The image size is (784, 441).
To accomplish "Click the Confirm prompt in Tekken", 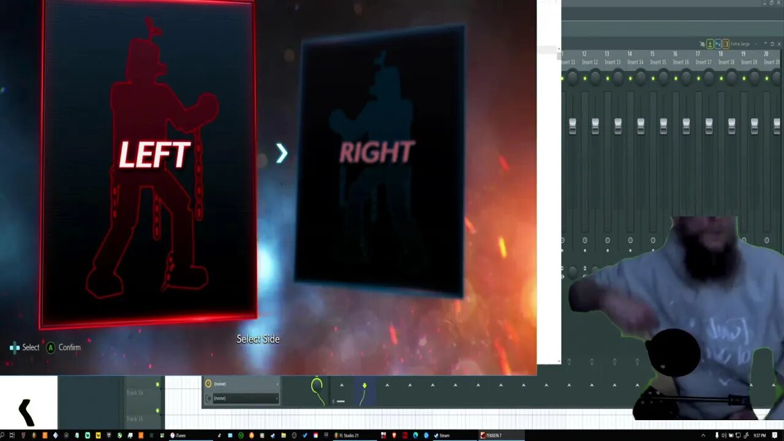I will click(x=64, y=347).
